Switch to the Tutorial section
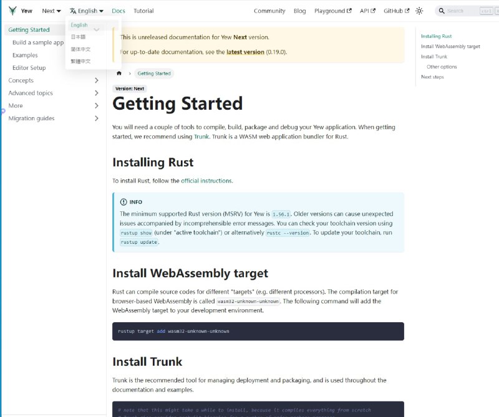This screenshot has width=499, height=417. (145, 11)
